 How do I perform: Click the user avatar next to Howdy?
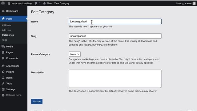coord(194,3)
